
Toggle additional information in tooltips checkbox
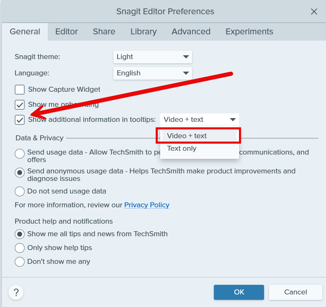(20, 120)
